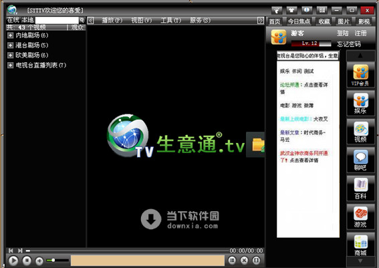The width and height of the screenshot is (379, 268).
Task: Adjust the volume slider
Action: (57, 260)
